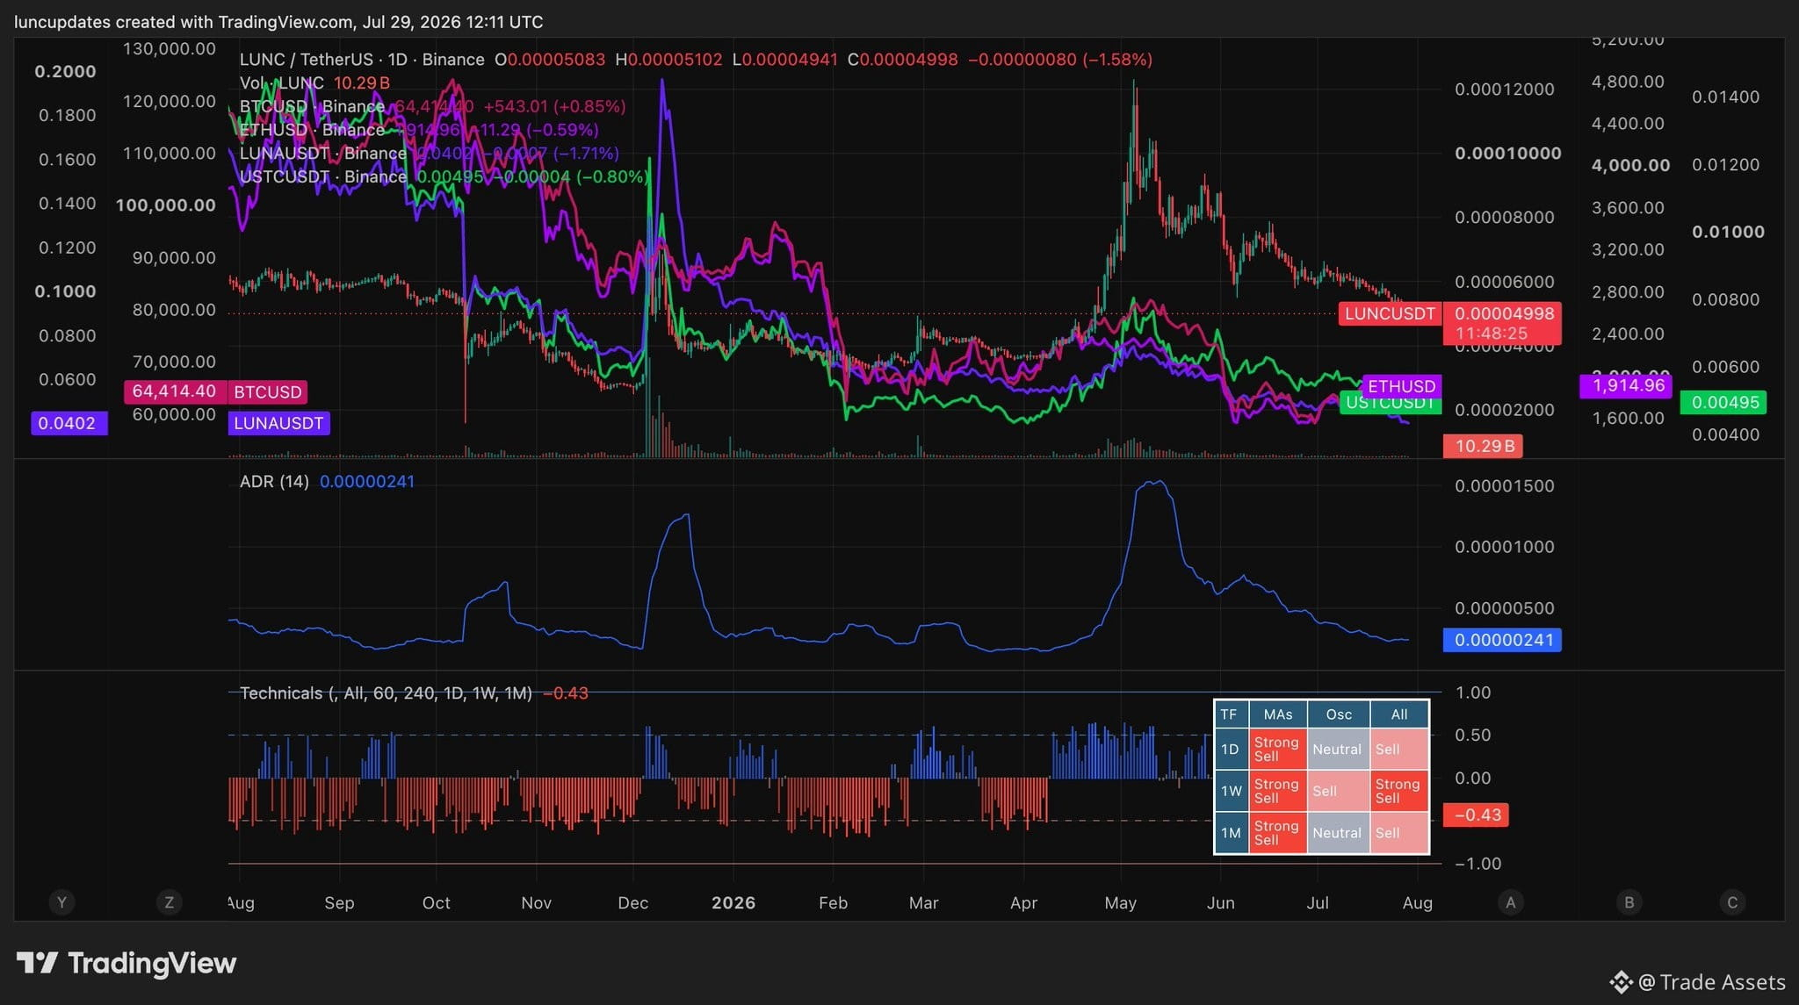
Task: Click the Osc column header
Action: pos(1339,714)
